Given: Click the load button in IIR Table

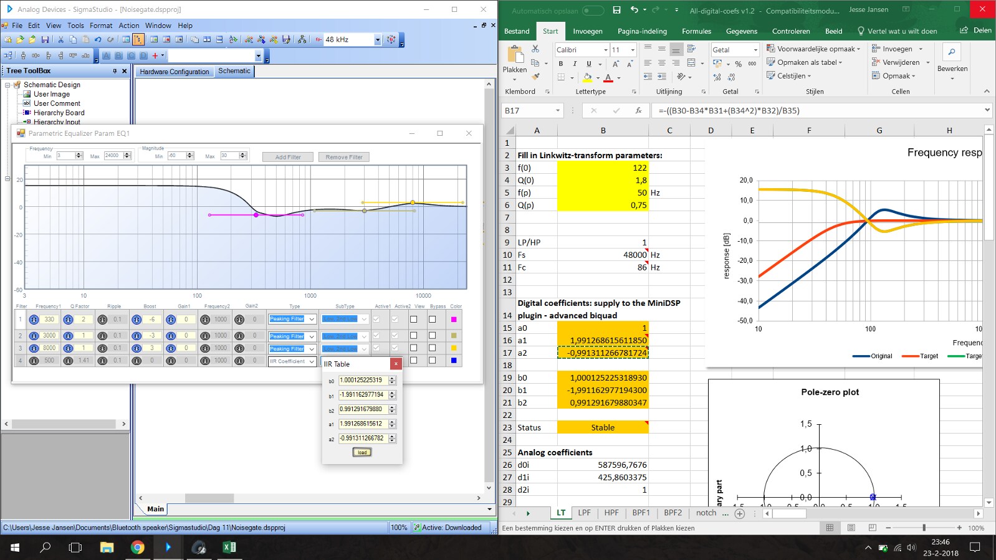Looking at the screenshot, I should point(362,452).
